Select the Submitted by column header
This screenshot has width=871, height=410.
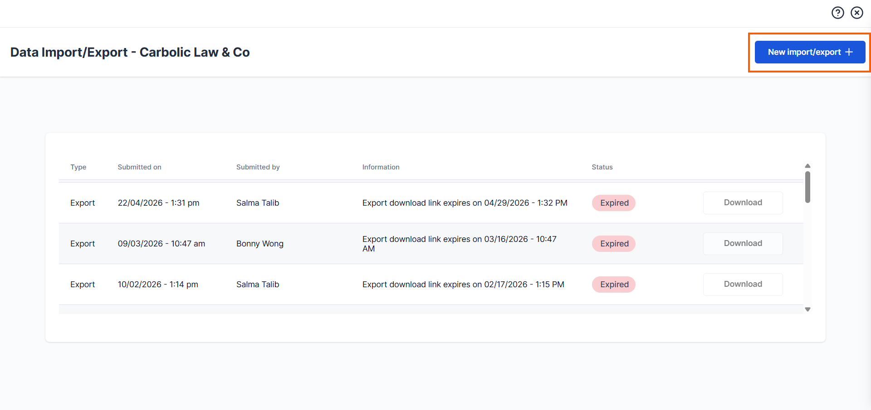tap(258, 167)
